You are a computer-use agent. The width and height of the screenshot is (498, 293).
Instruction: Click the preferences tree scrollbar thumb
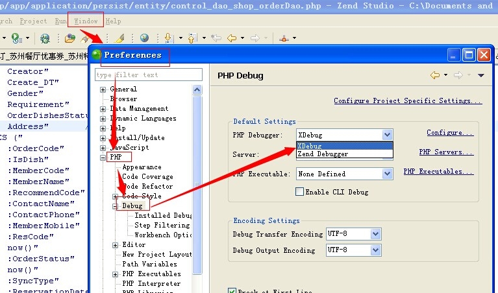click(x=197, y=185)
